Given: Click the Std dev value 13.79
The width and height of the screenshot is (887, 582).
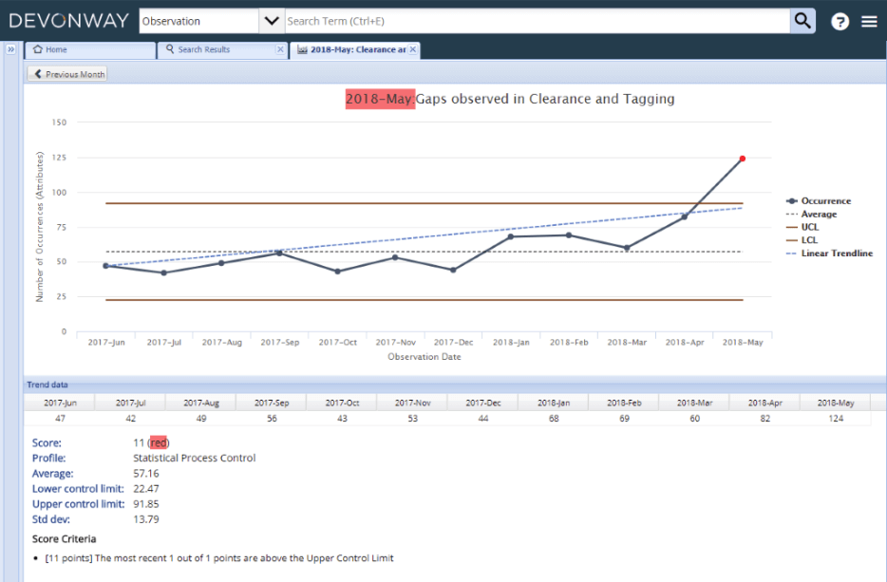Looking at the screenshot, I should 146,519.
